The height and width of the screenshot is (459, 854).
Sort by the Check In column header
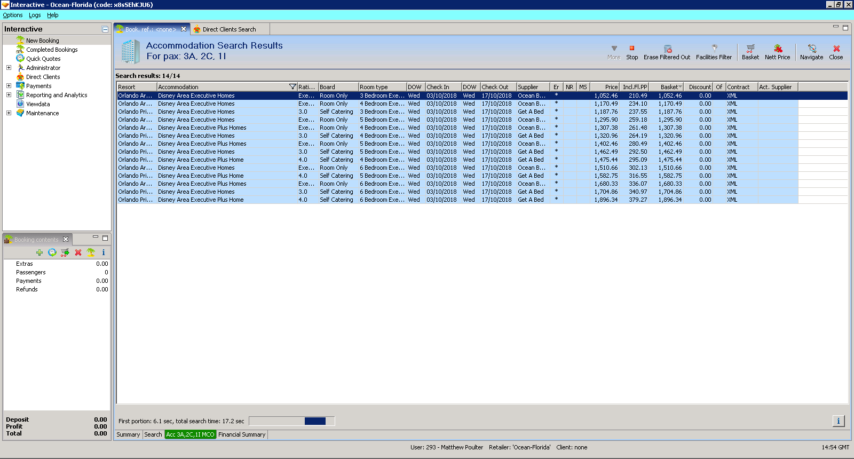click(443, 87)
